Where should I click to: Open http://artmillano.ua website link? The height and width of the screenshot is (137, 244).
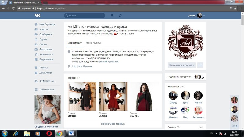point(82,66)
